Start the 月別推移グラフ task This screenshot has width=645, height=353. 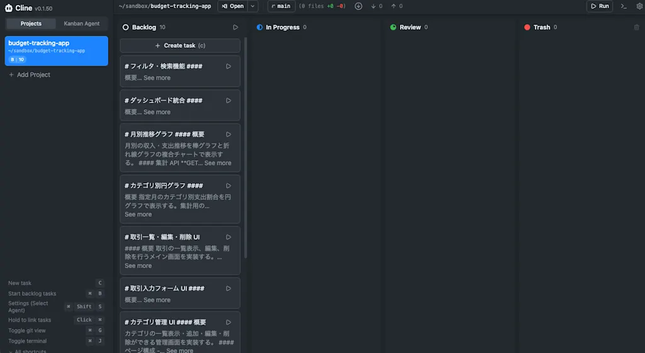[228, 135]
